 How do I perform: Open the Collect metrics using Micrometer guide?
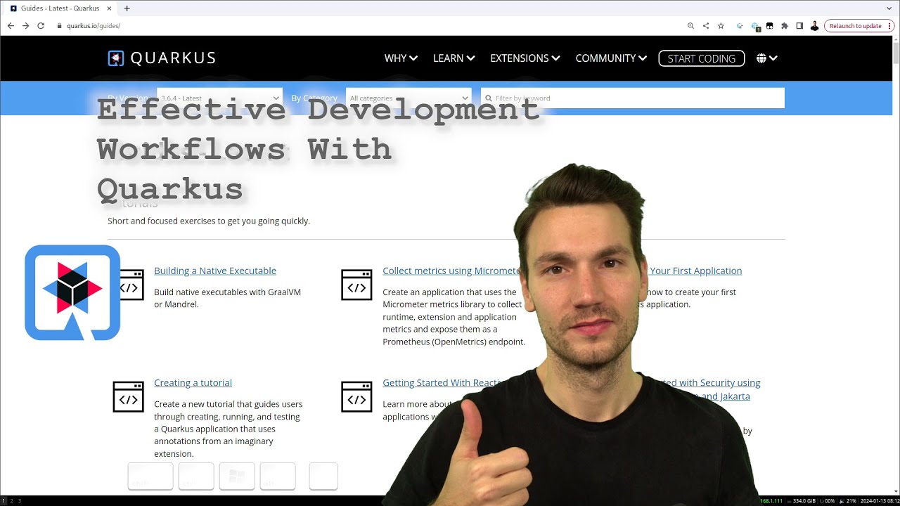(451, 271)
